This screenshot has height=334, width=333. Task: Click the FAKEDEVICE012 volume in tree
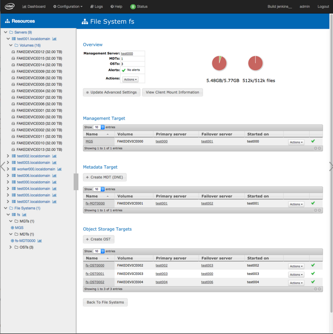[x=39, y=52]
